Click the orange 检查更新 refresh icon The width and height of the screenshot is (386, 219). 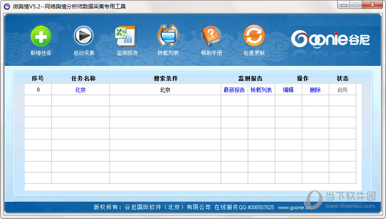(x=254, y=36)
